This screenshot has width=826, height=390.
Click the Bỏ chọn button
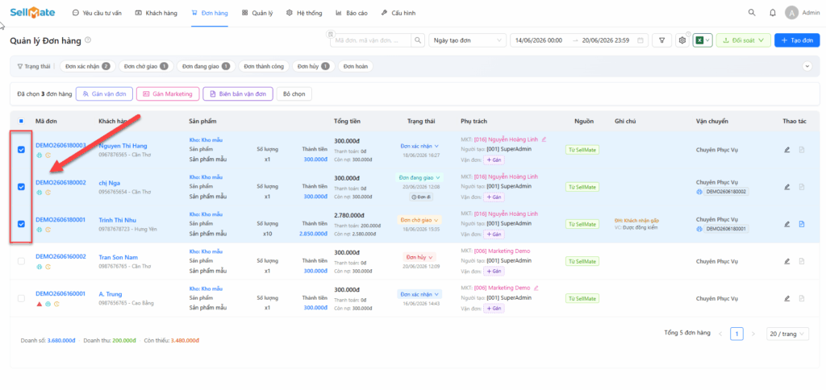[x=294, y=93]
